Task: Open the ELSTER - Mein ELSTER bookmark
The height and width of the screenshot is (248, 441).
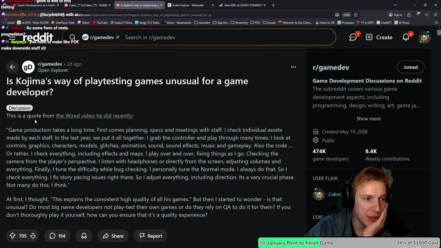Action: click(33, 23)
